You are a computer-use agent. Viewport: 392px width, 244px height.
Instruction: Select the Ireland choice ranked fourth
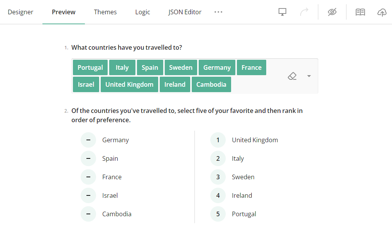(242, 195)
